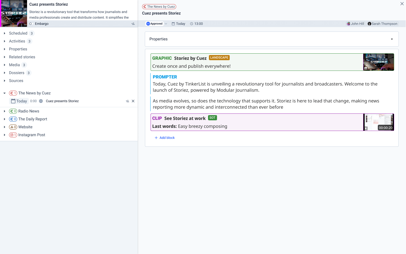Click status bubble icon beside Cuez presents Storiez
This screenshot has width=406, height=254.
coord(41,101)
